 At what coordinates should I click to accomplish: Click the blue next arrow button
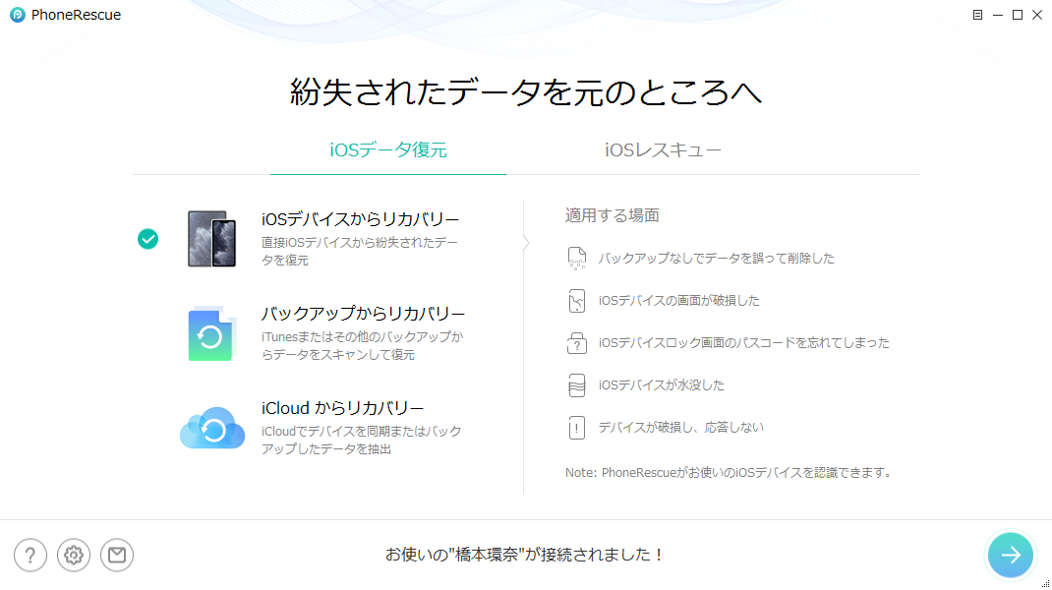click(x=1011, y=556)
